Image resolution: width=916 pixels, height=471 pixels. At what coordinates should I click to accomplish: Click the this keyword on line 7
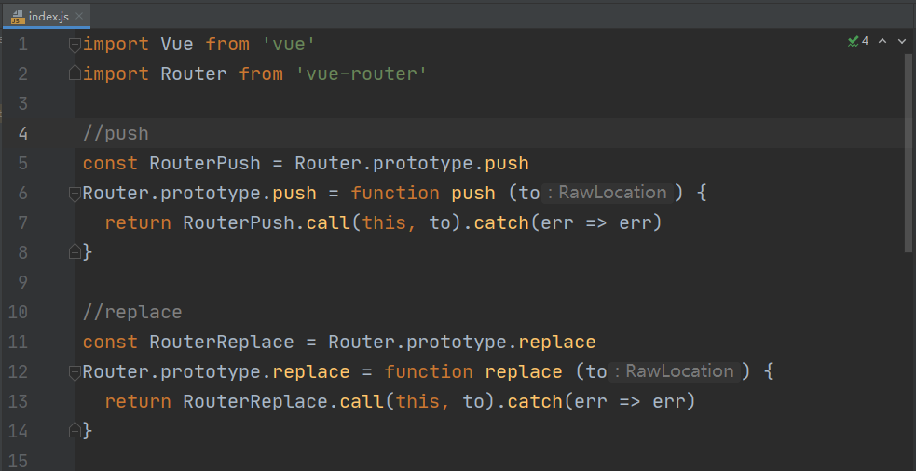tap(384, 223)
